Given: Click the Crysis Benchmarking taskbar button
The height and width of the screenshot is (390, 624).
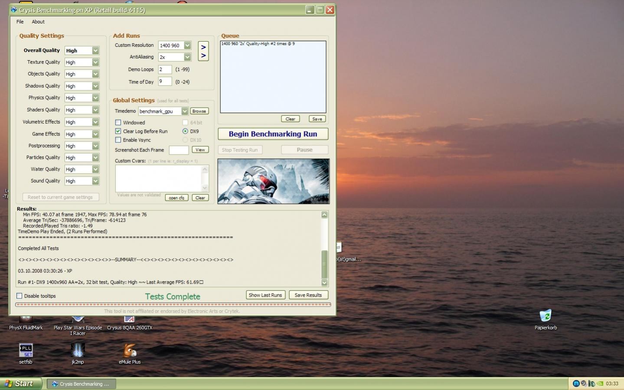Looking at the screenshot, I should click(x=81, y=384).
